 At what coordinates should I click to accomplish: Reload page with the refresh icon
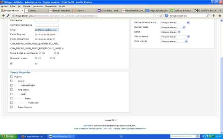click(x=161, y=16)
